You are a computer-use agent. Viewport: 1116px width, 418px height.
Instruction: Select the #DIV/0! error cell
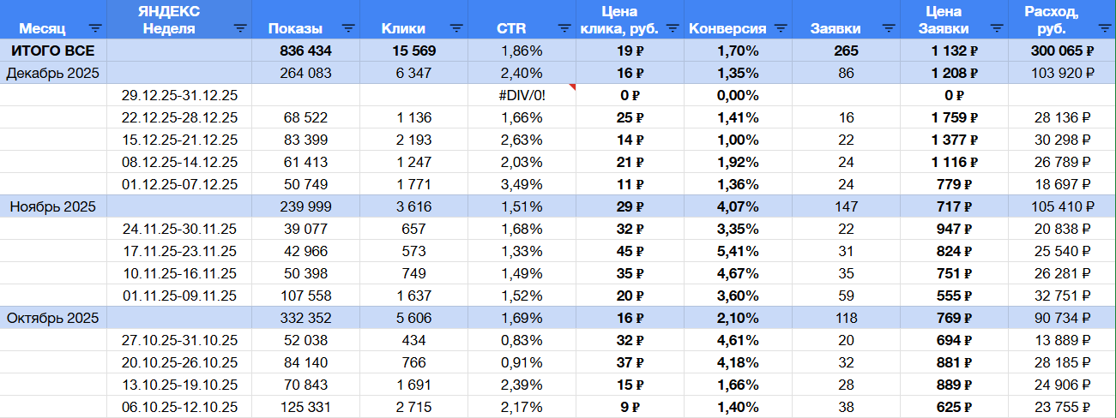pyautogui.click(x=522, y=95)
